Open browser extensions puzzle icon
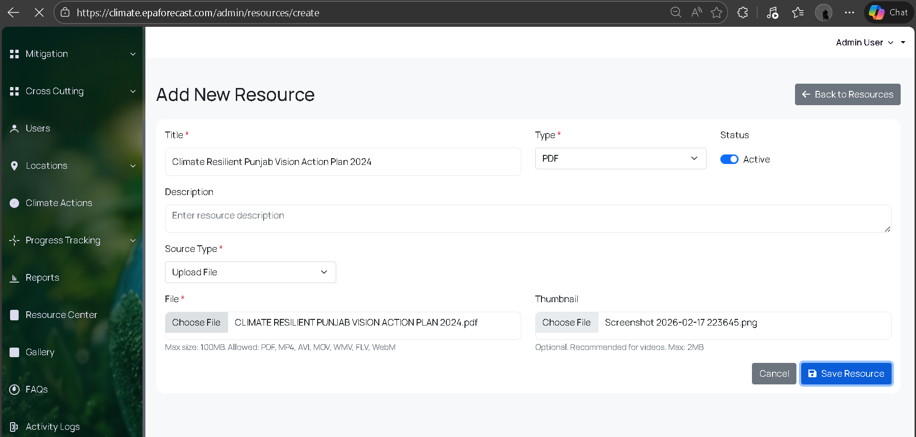Viewport: 916px width, 437px height. [x=742, y=13]
